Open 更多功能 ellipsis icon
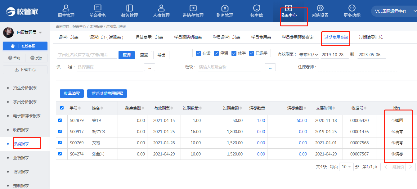 click(x=352, y=8)
